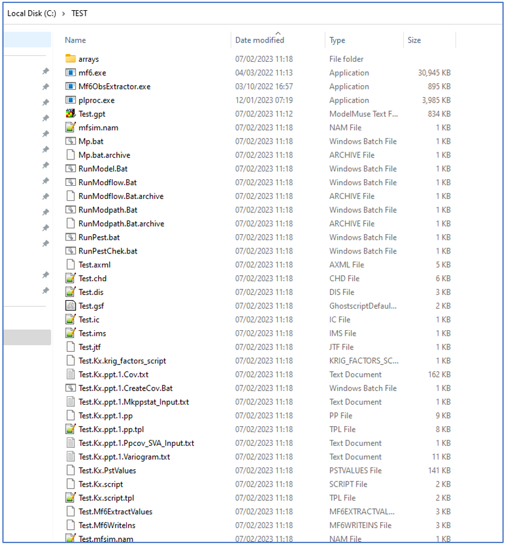Viewport: 506px width, 546px height.
Task: Click the 04/03/2022 11:13 date cell
Action: (x=264, y=73)
